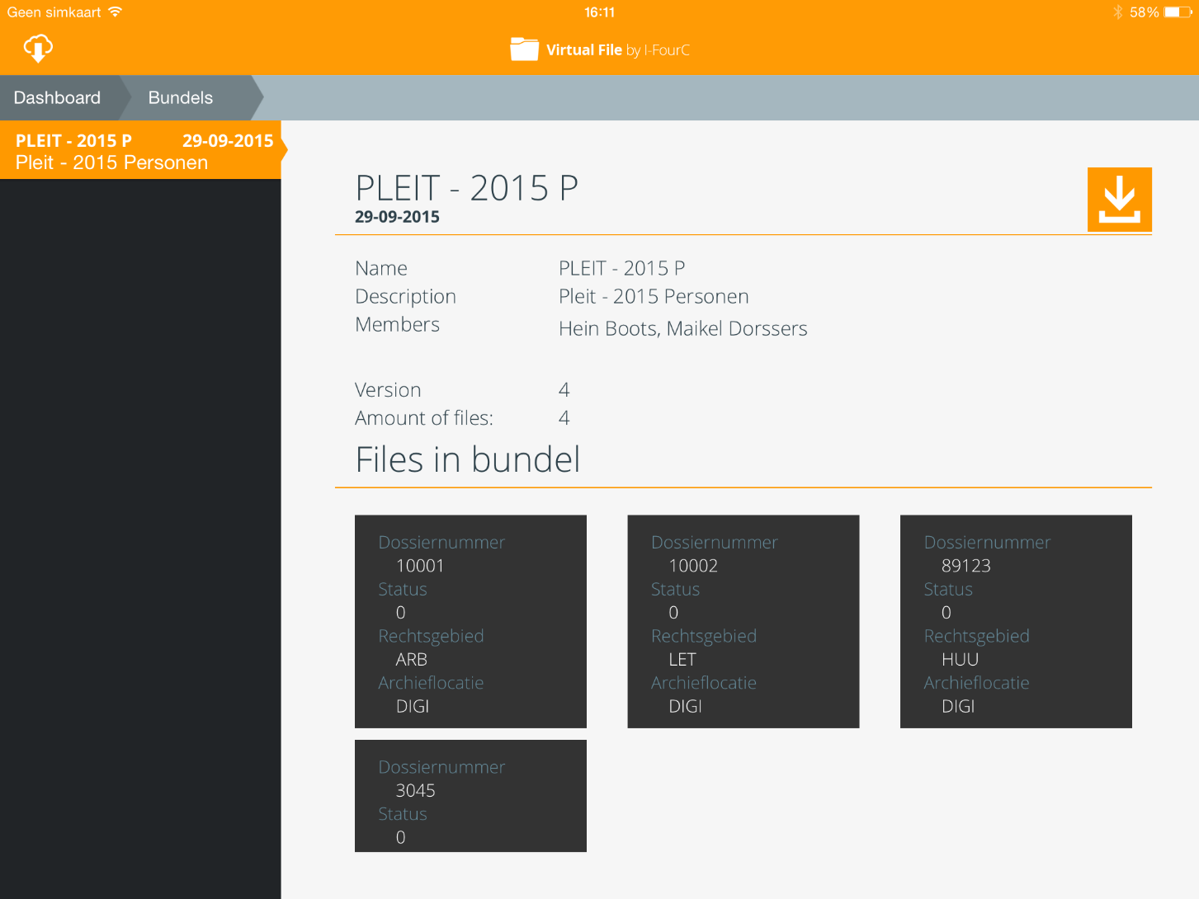Screen dimensions: 1199x899
Task: Tap Files in bundel heading
Action: 467,459
